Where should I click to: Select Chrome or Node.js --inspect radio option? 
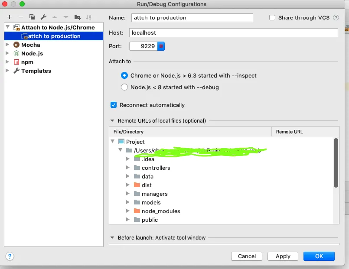[x=124, y=75]
